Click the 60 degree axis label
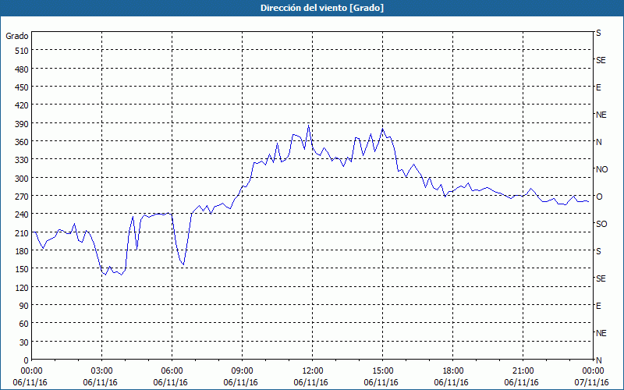Image resolution: width=624 pixels, height=390 pixels. pos(24,324)
